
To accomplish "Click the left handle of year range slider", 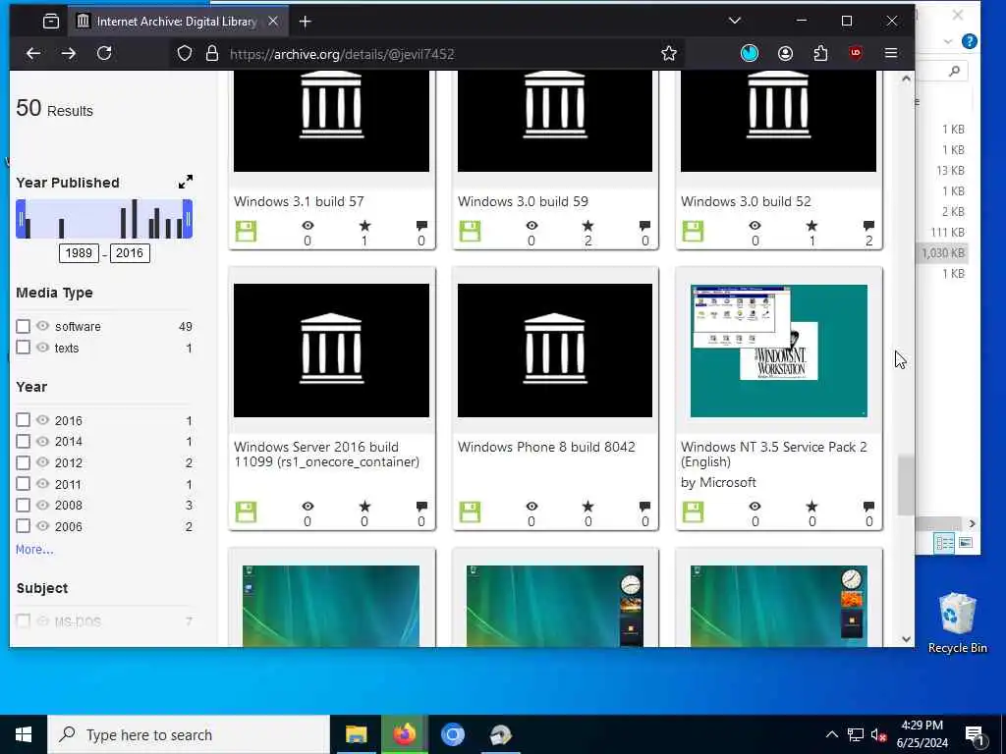I will click(21, 219).
